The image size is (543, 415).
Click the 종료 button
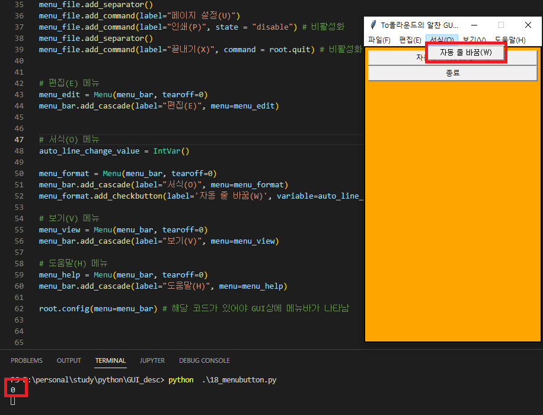point(452,73)
